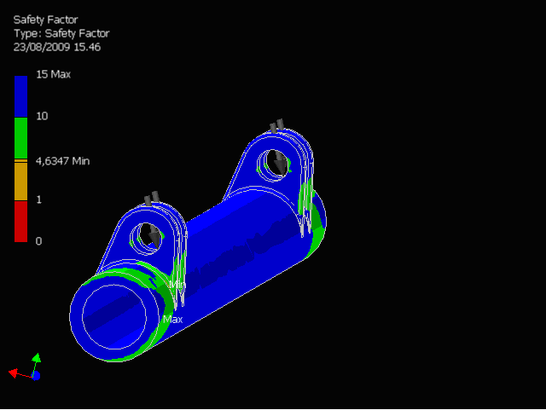
Task: Click the 'Max' probe label on model
Action: coord(173,320)
